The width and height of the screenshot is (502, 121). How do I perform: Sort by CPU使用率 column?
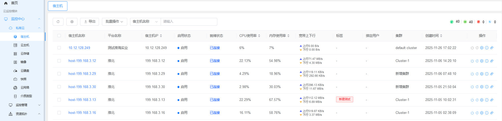tap(259, 36)
